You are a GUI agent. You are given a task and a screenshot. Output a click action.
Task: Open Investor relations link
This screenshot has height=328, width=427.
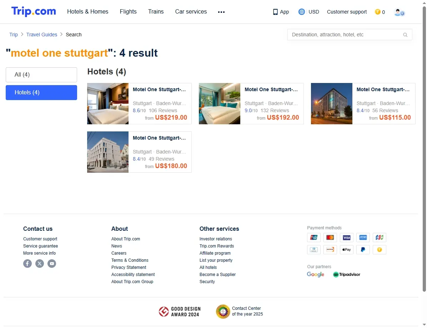[x=216, y=239]
